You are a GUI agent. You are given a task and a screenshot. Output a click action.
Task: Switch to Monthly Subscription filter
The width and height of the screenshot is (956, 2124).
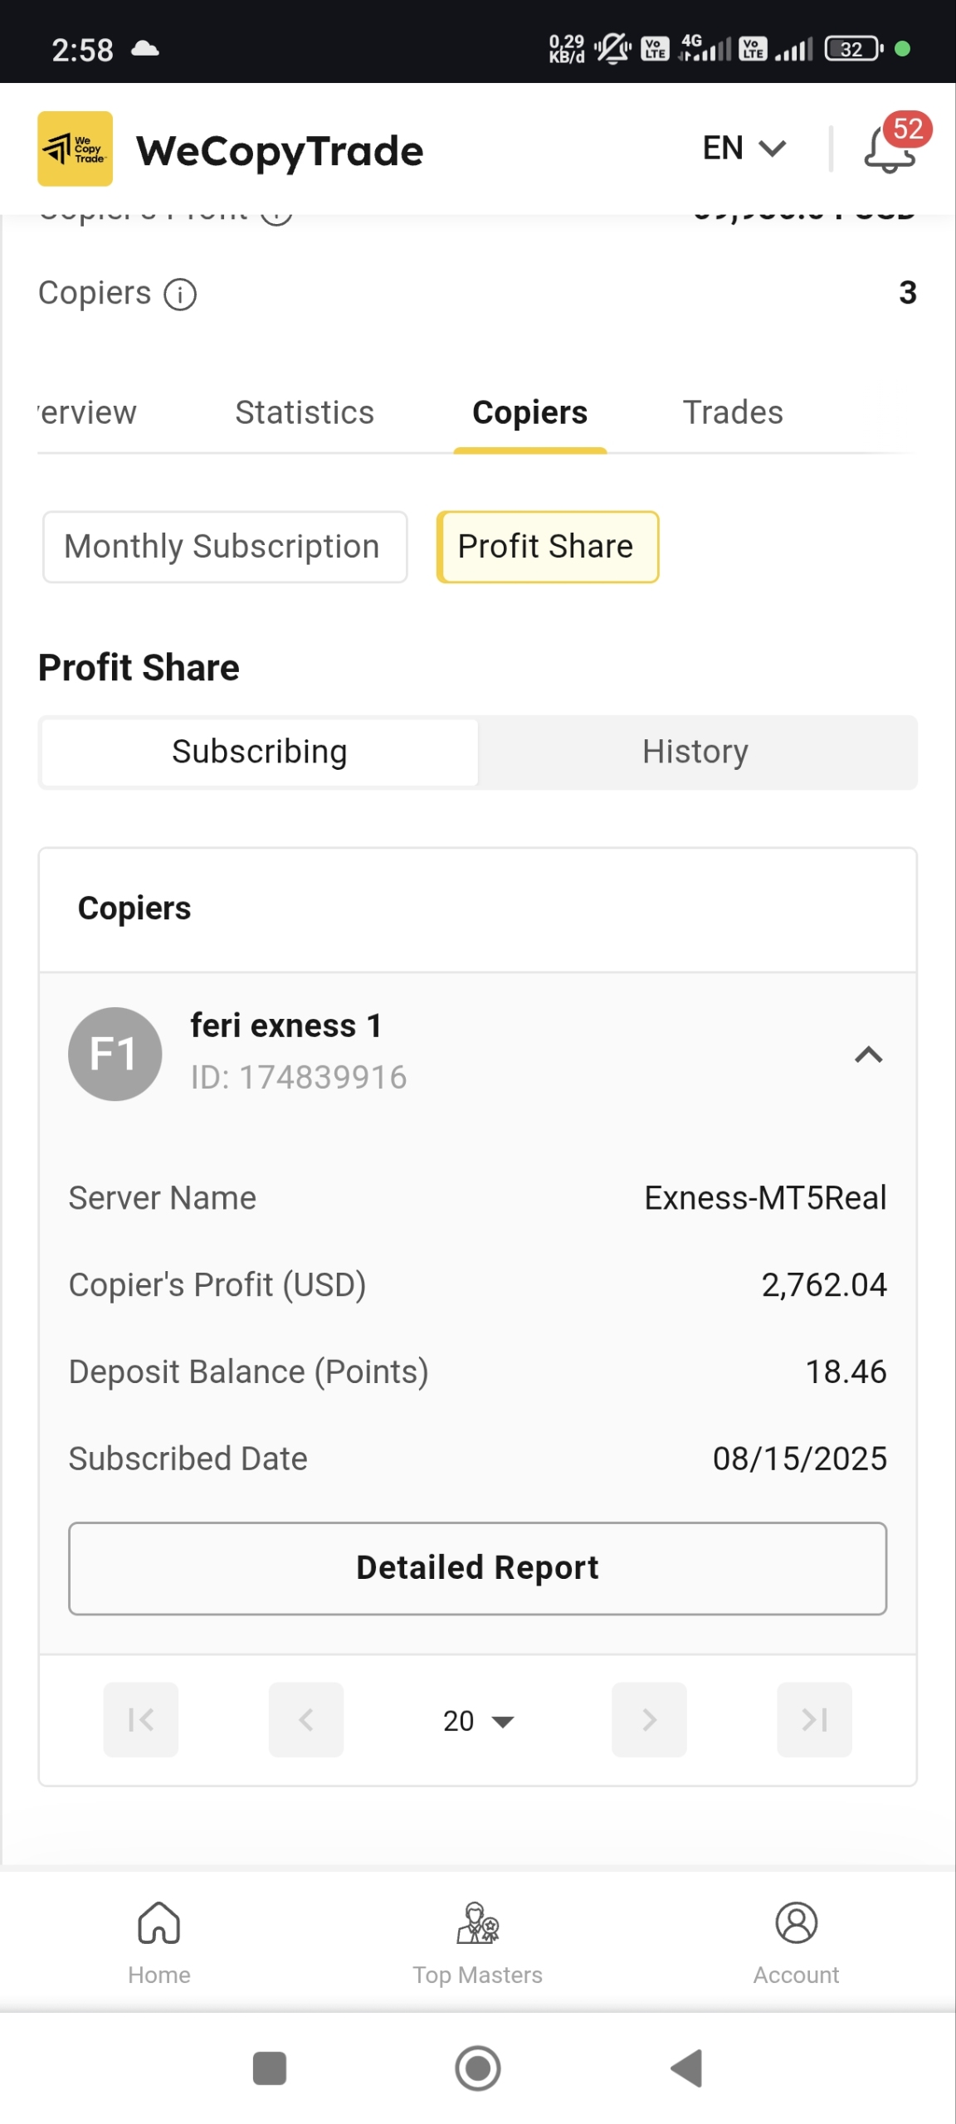225,547
